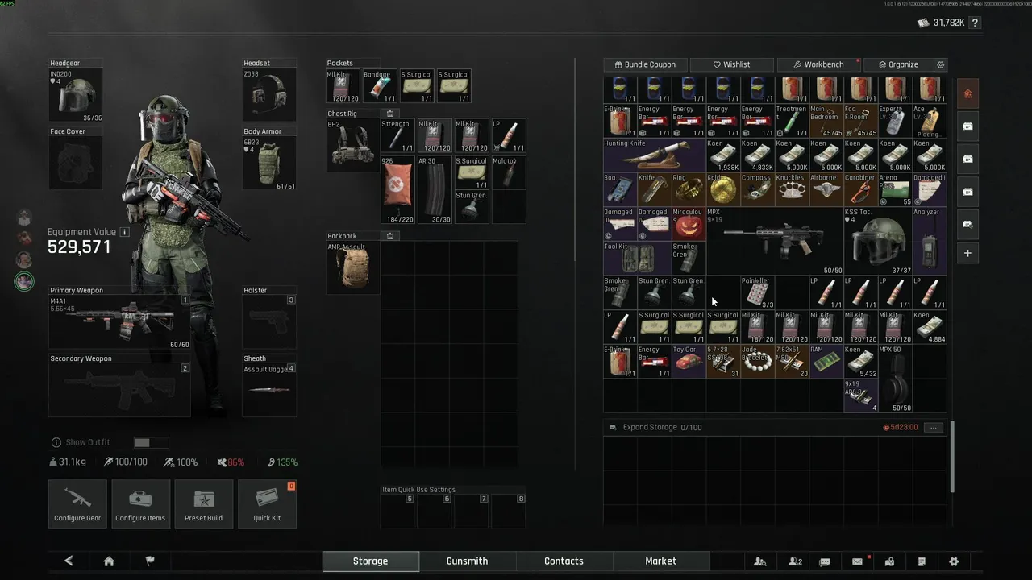Select the Jade Bracelet item

(x=757, y=362)
